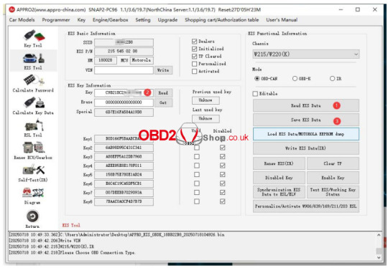This screenshot has height=268, width=388.
Task: Click the Read EIS Data button
Action: pos(306,105)
